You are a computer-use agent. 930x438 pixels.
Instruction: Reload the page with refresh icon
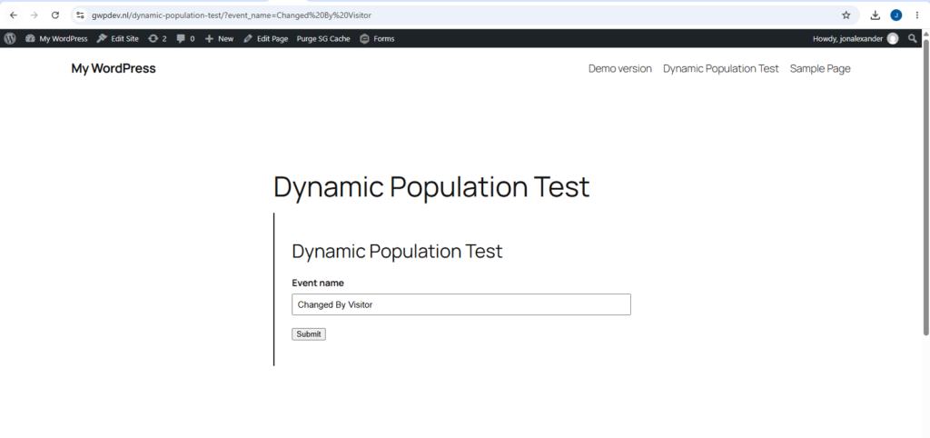click(55, 15)
